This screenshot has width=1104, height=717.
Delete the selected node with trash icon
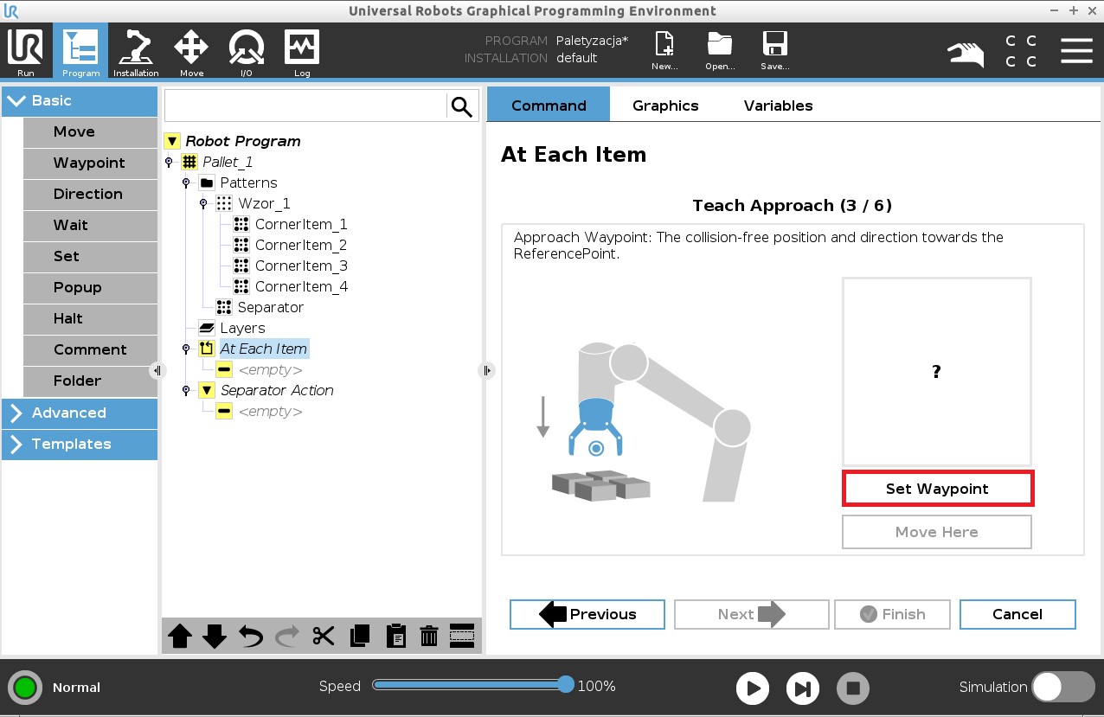point(429,637)
